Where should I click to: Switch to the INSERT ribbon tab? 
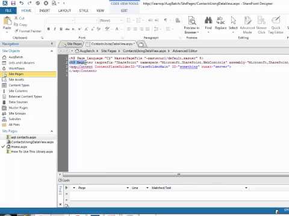pos(45,11)
